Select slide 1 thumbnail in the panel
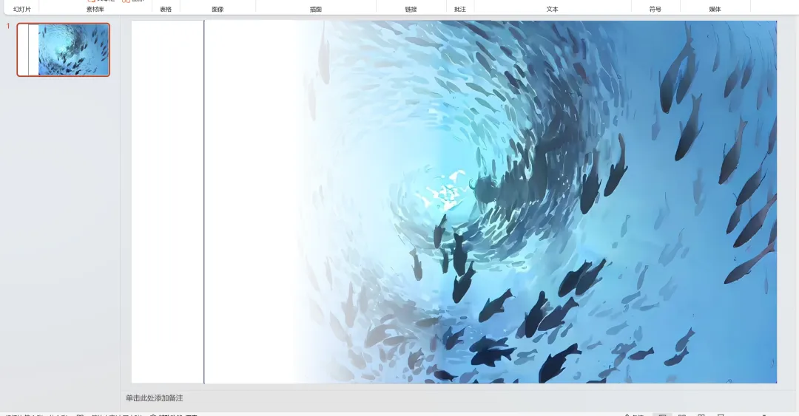799x416 pixels. [63, 50]
